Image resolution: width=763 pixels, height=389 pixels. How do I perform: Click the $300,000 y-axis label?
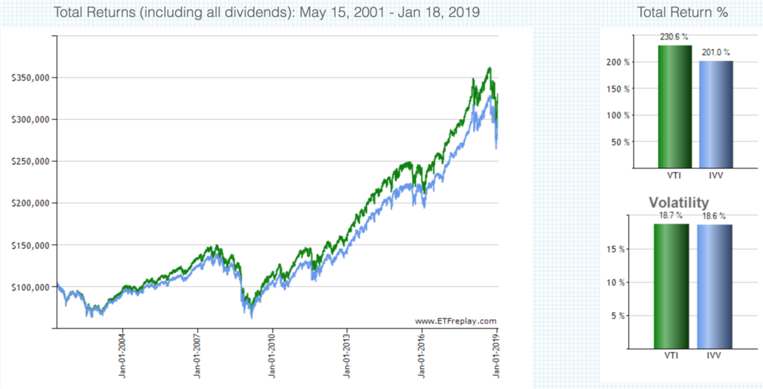pyautogui.click(x=31, y=120)
